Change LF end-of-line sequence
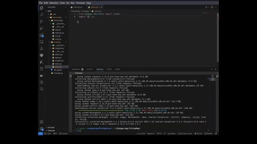257x144 pixels. [x=164, y=134]
